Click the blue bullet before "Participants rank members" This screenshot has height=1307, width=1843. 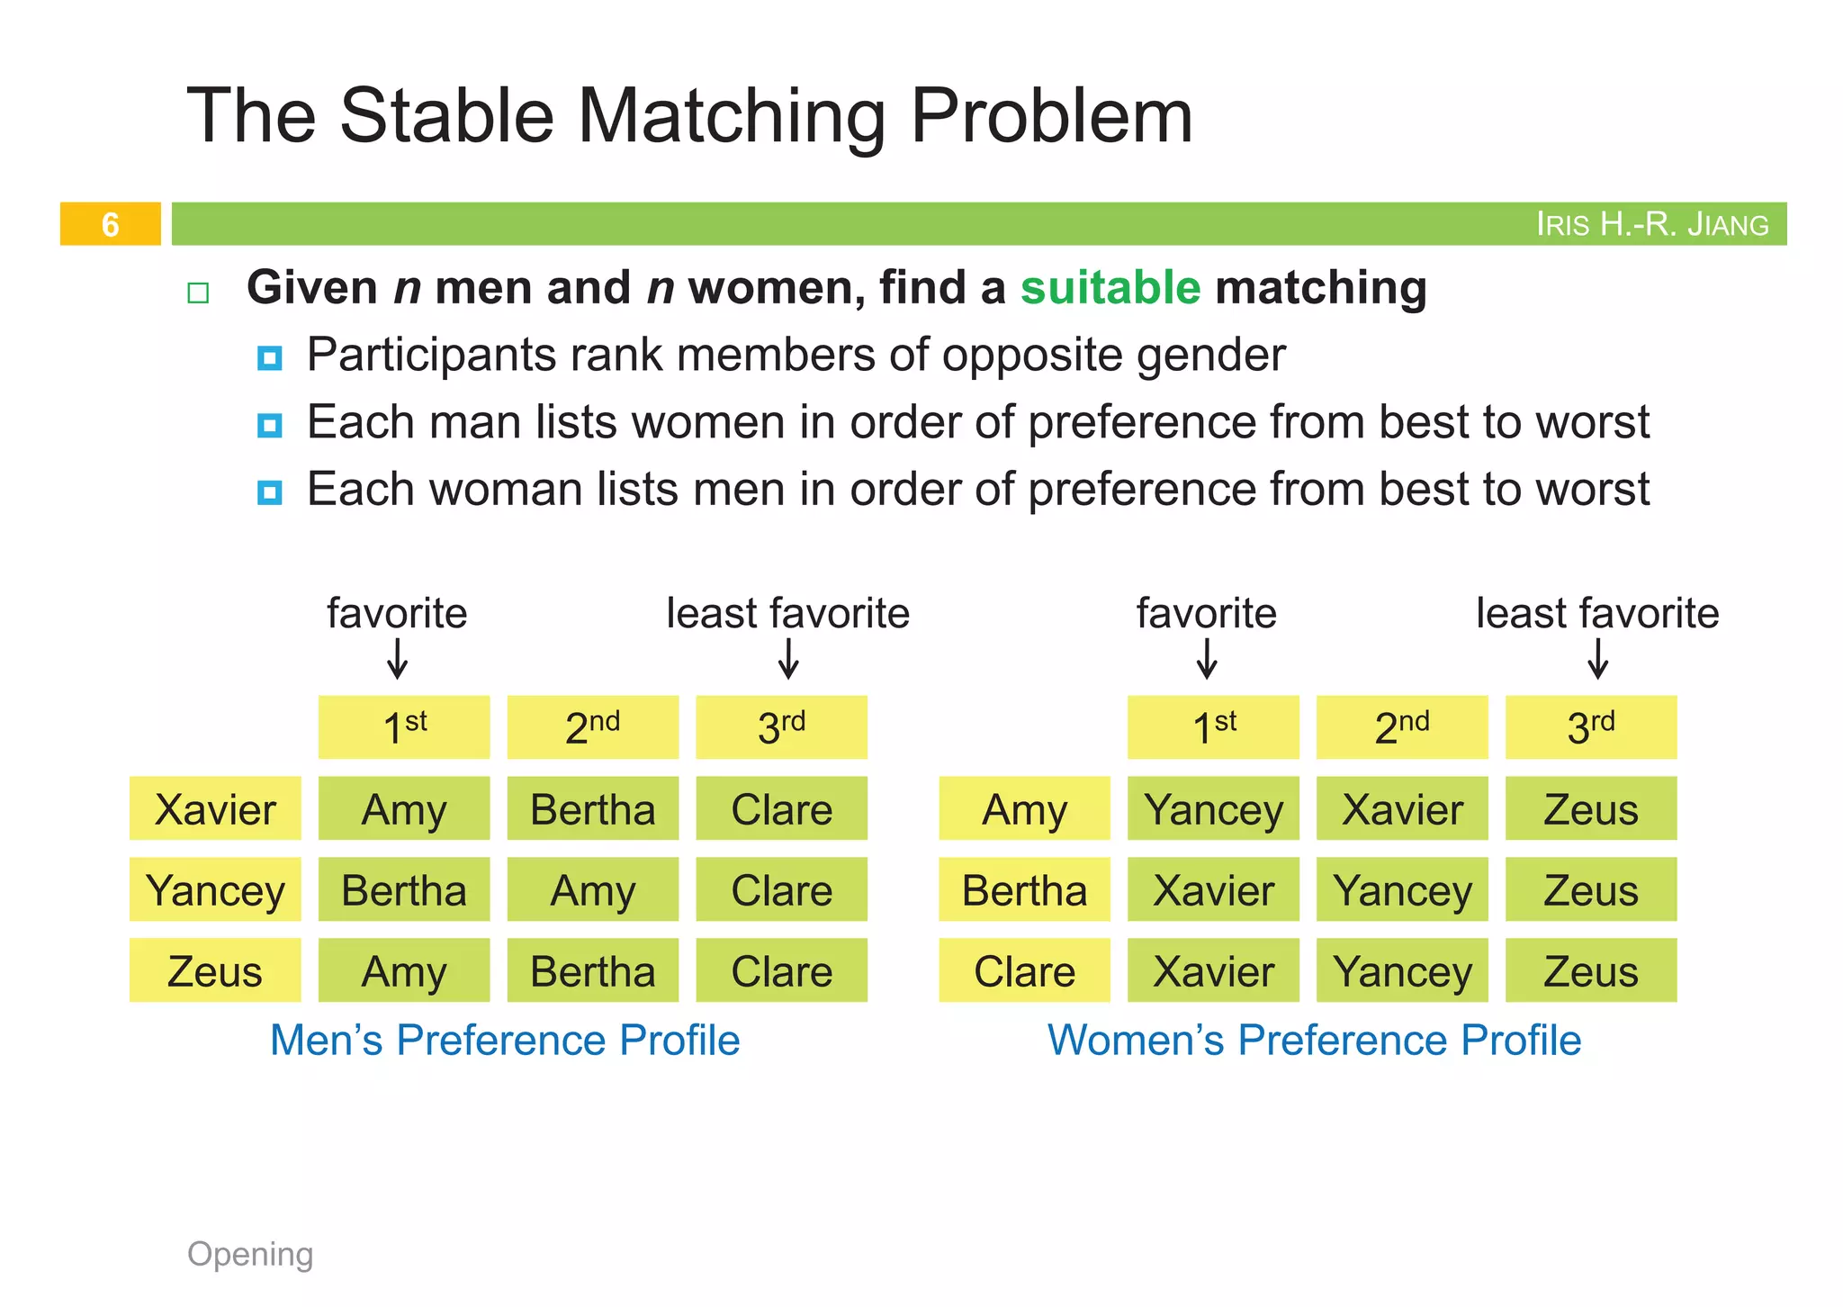[269, 358]
